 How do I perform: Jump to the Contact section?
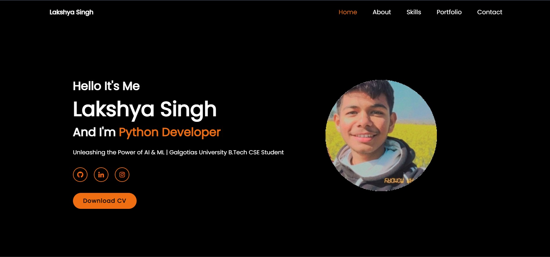490,12
